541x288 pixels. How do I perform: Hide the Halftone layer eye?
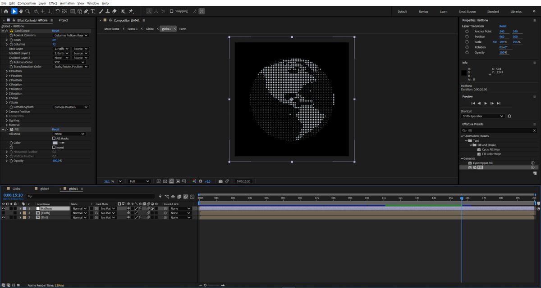(x=3, y=208)
